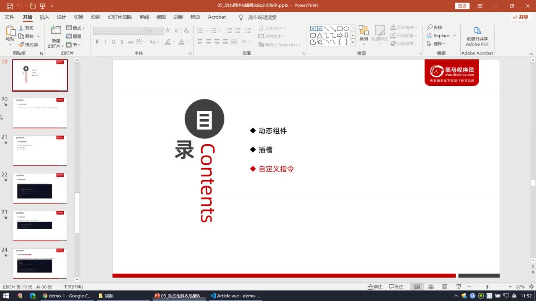Switch to 幻灯片放映 Slide Show tab
536x301 pixels.
tap(120, 17)
